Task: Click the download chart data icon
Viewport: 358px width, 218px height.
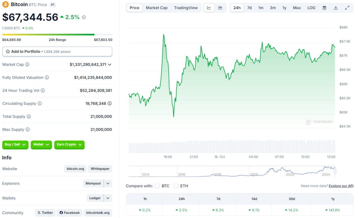Action: [x=336, y=8]
